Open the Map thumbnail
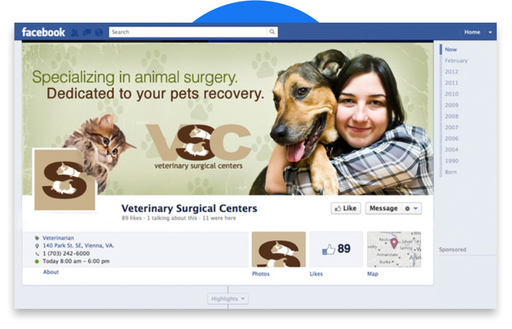512x329 pixels. point(394,250)
